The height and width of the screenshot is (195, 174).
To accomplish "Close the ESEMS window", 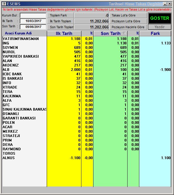I will tap(169, 4).
